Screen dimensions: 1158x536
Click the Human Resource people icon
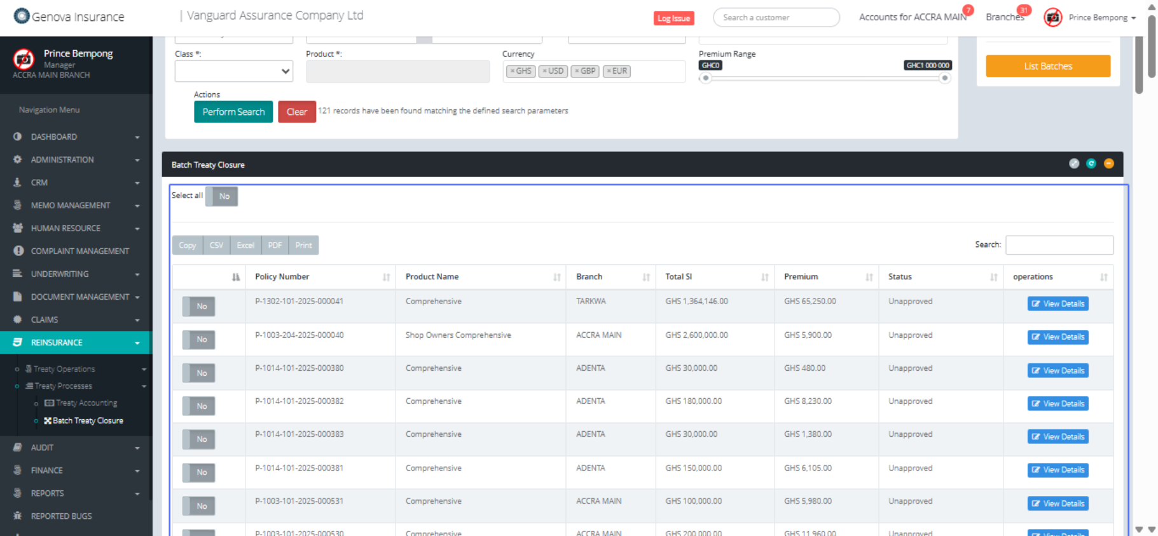[x=18, y=228]
